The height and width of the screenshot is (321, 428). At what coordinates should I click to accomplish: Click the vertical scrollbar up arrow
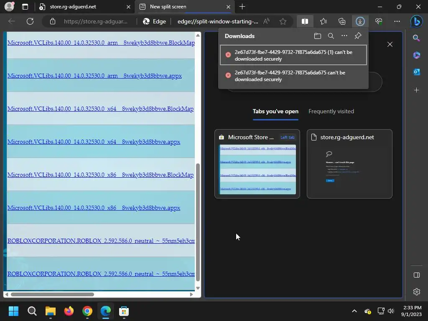pos(198,35)
